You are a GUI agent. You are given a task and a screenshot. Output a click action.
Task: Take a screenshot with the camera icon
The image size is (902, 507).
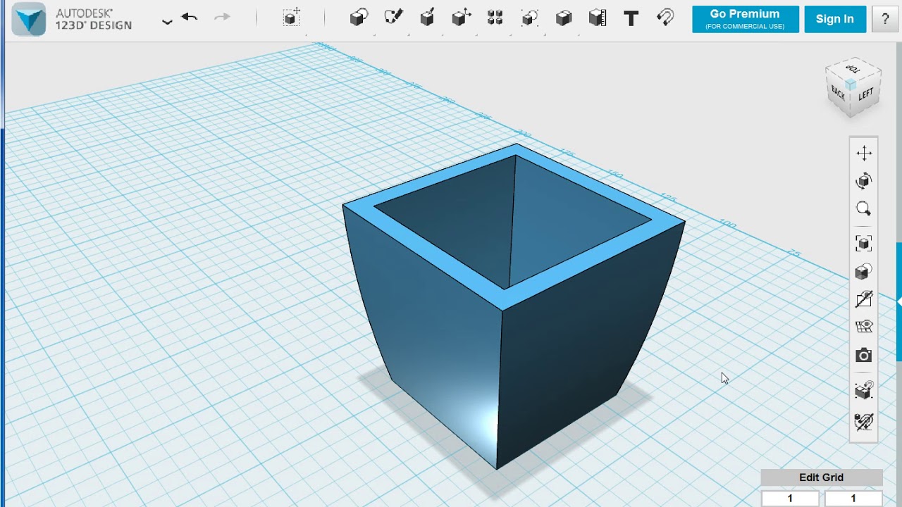[x=864, y=356]
